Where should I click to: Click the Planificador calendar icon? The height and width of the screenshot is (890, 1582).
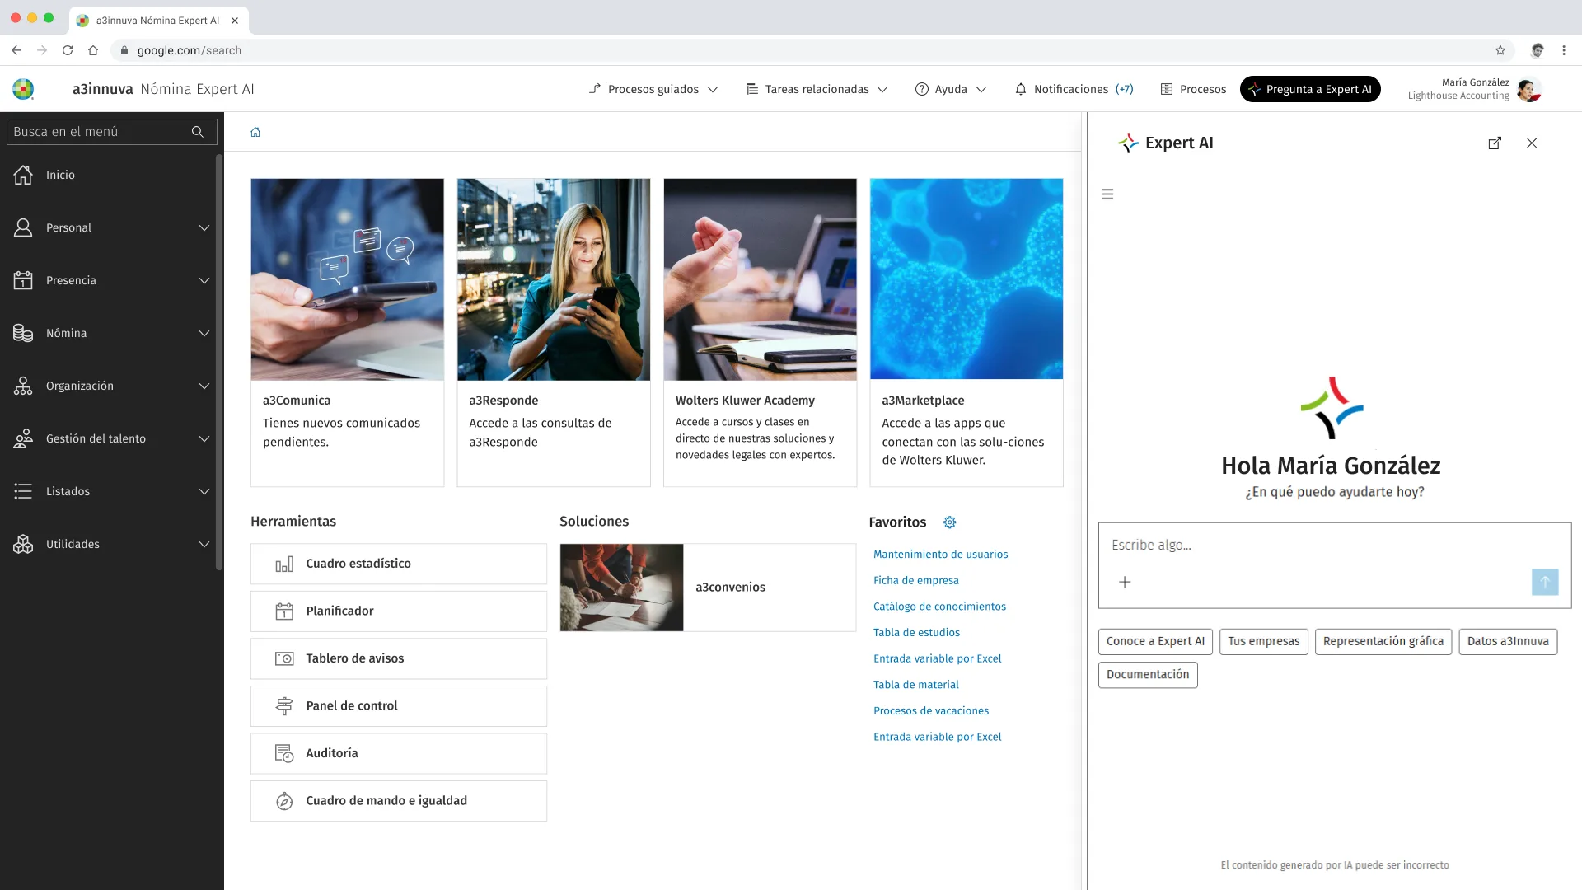point(284,611)
